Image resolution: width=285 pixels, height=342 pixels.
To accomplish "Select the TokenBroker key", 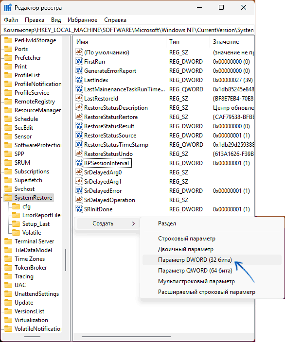I will (x=31, y=268).
